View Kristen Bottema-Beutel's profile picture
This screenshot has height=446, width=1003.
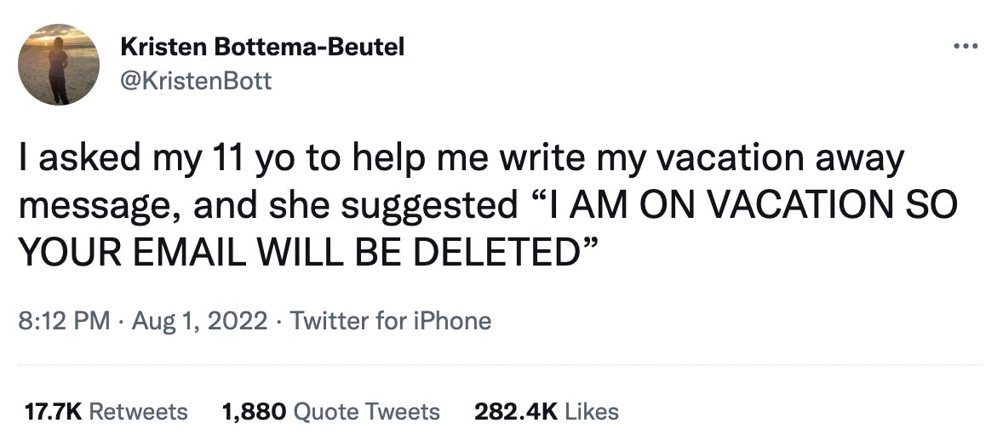point(58,65)
